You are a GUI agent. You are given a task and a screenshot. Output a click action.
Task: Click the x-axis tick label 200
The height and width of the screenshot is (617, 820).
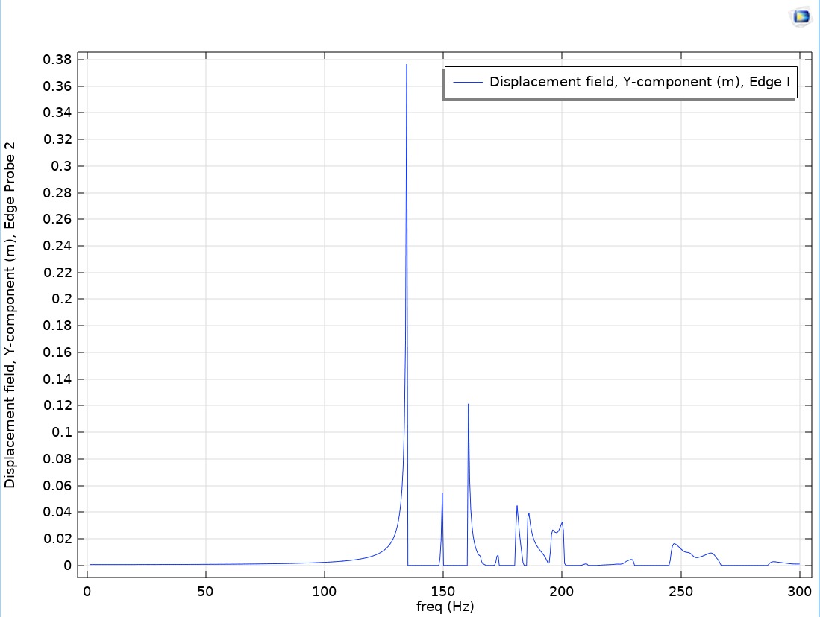click(561, 592)
